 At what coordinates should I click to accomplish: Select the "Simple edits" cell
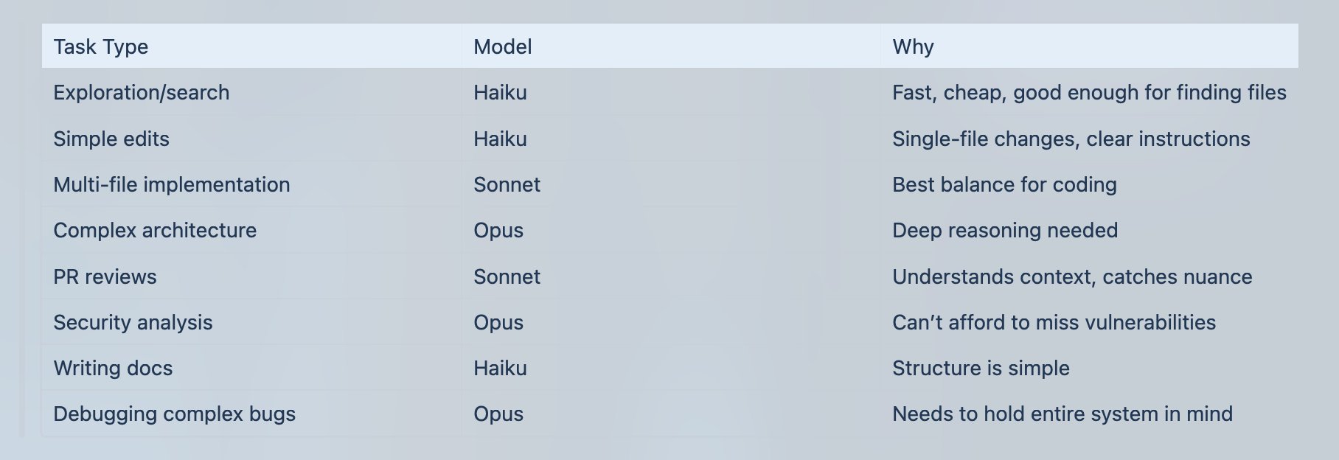click(x=111, y=139)
